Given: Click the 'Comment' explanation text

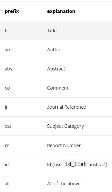Looking at the screenshot, I should pos(58,88).
